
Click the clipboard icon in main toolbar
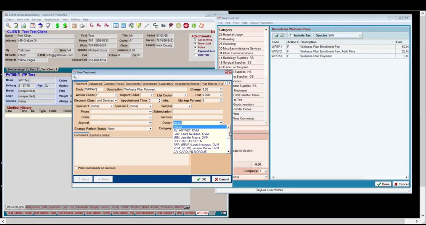point(74,26)
